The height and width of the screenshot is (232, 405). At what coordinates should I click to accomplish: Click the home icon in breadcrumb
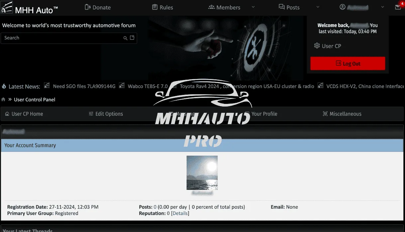click(x=3, y=100)
